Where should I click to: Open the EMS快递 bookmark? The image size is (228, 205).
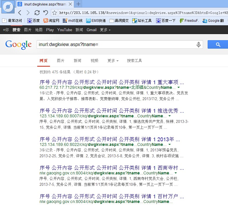click(x=96, y=21)
